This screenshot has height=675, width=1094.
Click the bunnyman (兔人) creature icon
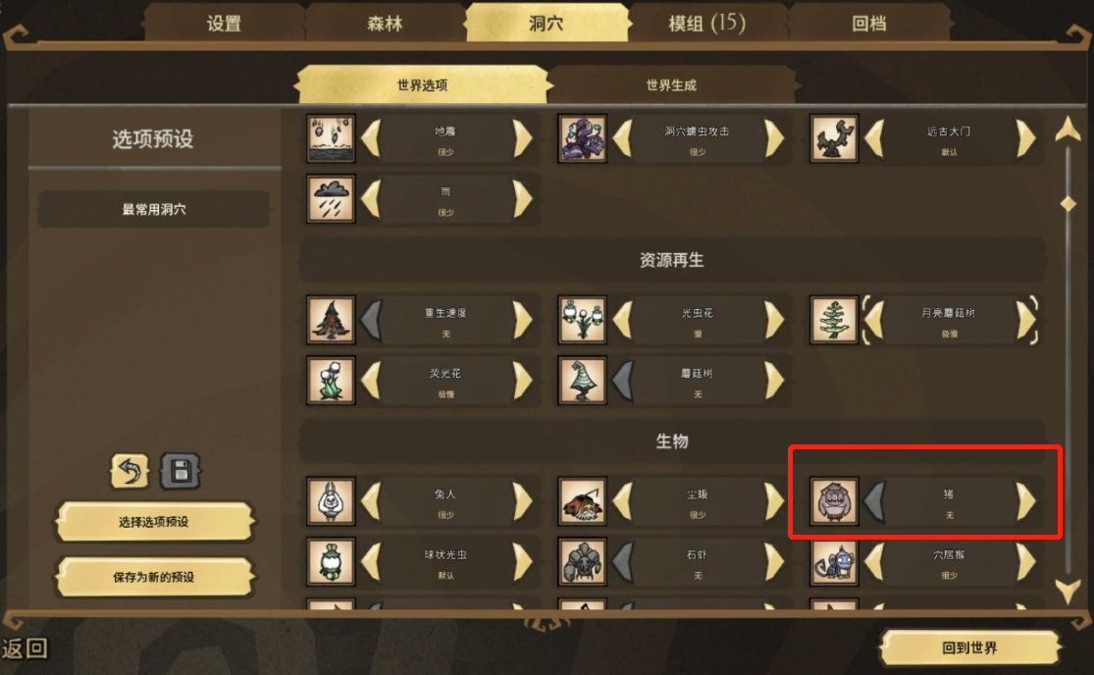[331, 500]
